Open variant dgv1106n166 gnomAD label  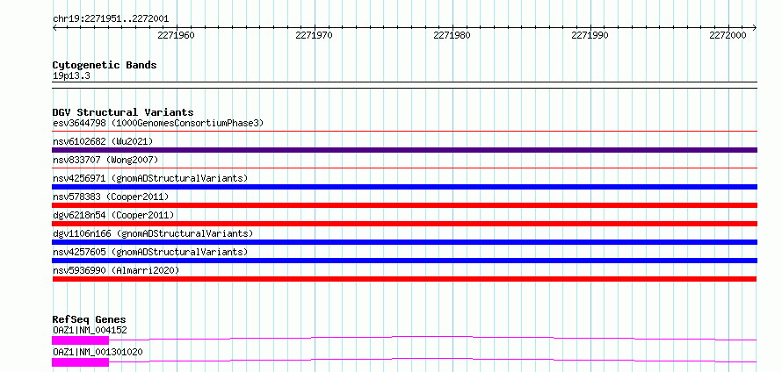(153, 233)
